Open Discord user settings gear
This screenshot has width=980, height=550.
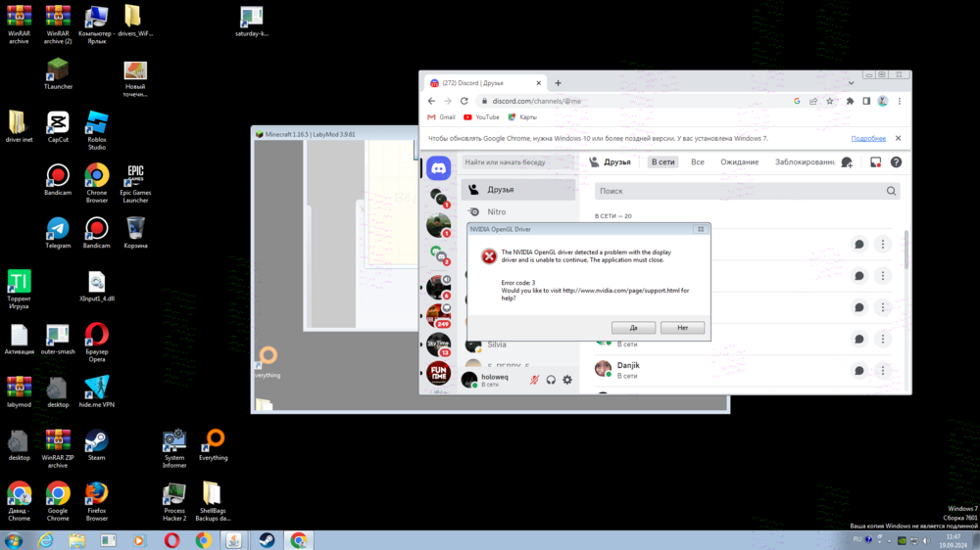pyautogui.click(x=566, y=380)
